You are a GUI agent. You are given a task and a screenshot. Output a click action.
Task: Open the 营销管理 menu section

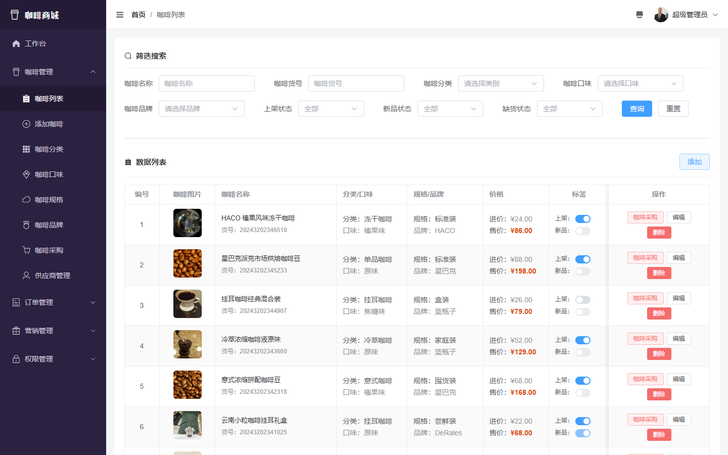[x=53, y=331]
